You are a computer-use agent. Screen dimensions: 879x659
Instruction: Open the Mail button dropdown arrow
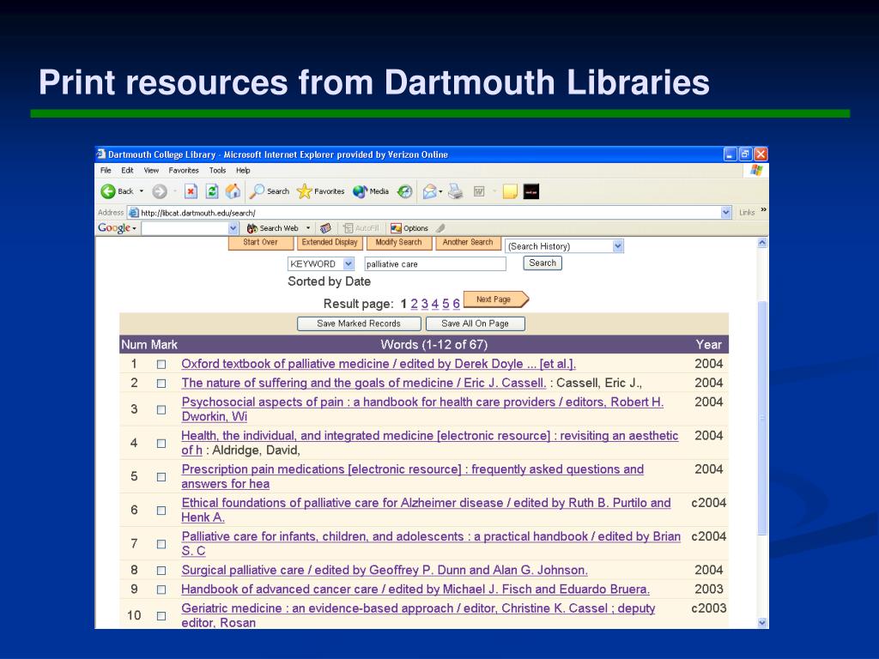440,191
